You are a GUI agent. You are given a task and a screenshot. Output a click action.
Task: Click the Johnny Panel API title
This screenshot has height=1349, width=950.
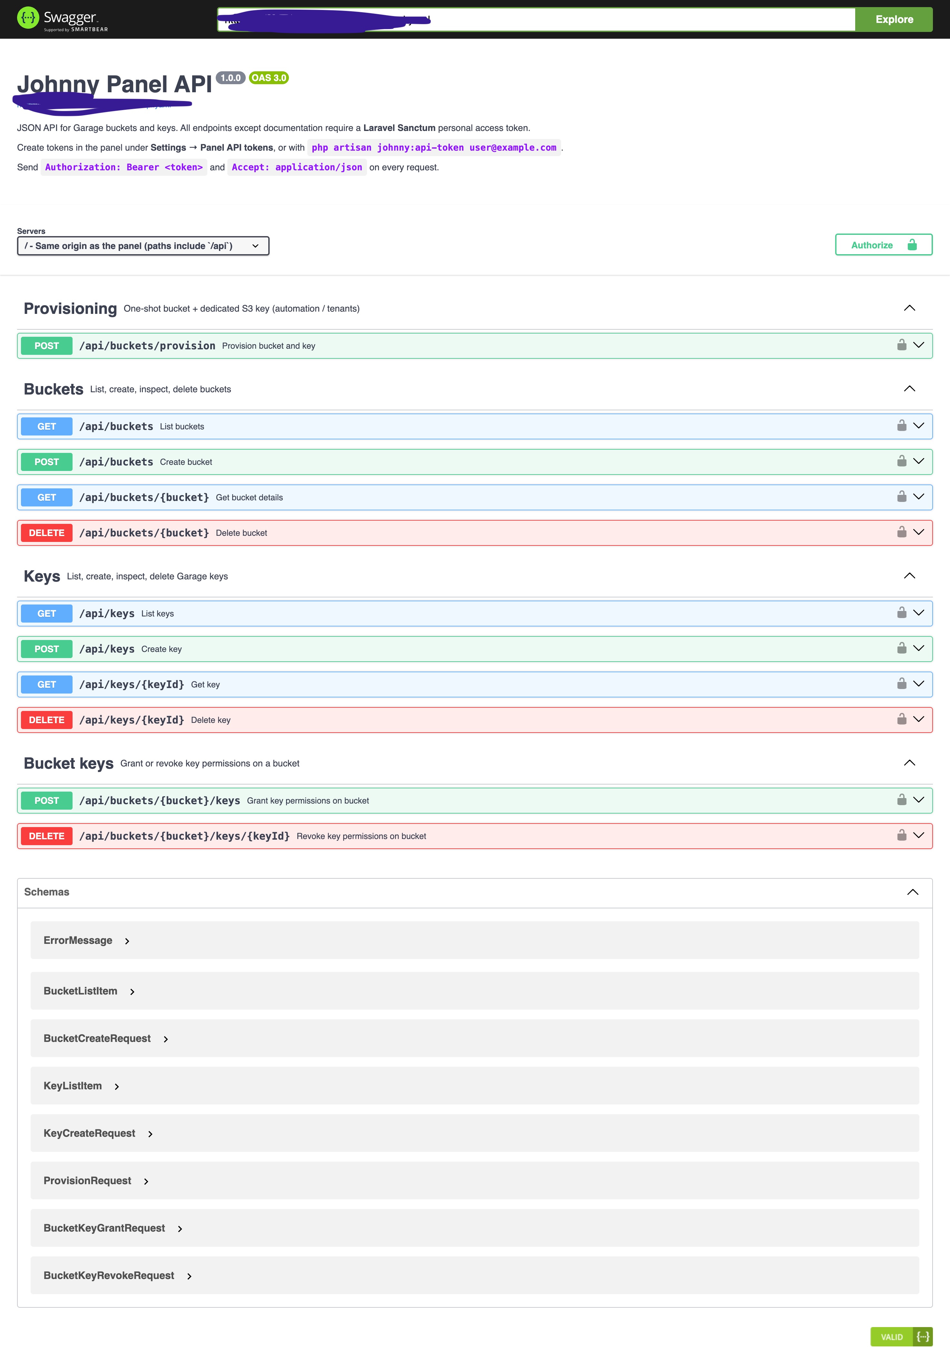pyautogui.click(x=114, y=84)
